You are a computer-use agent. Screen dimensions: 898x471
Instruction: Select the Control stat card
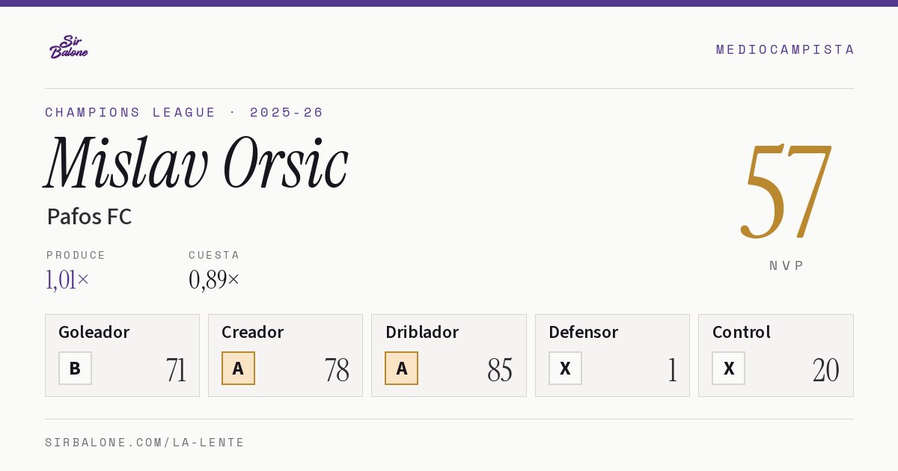[775, 355]
